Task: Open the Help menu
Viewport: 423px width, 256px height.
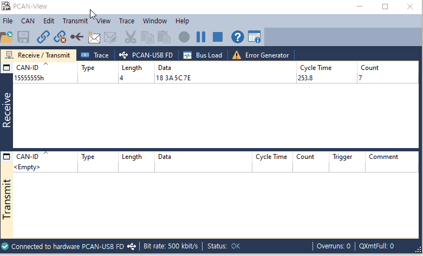Action: tap(182, 21)
